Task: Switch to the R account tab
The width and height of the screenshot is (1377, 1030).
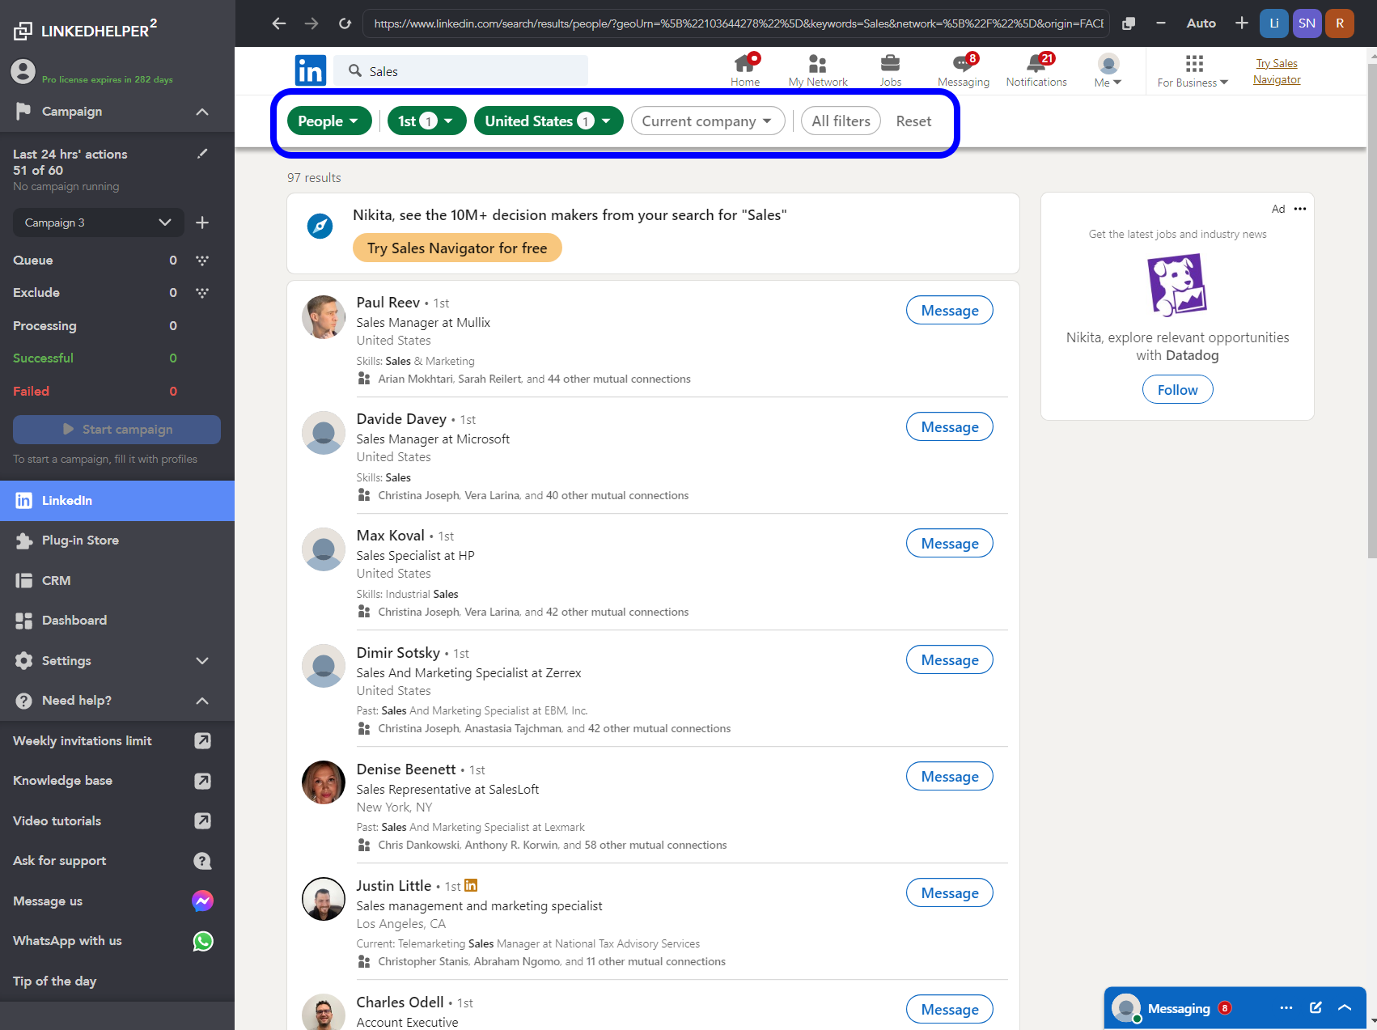Action: (x=1340, y=23)
